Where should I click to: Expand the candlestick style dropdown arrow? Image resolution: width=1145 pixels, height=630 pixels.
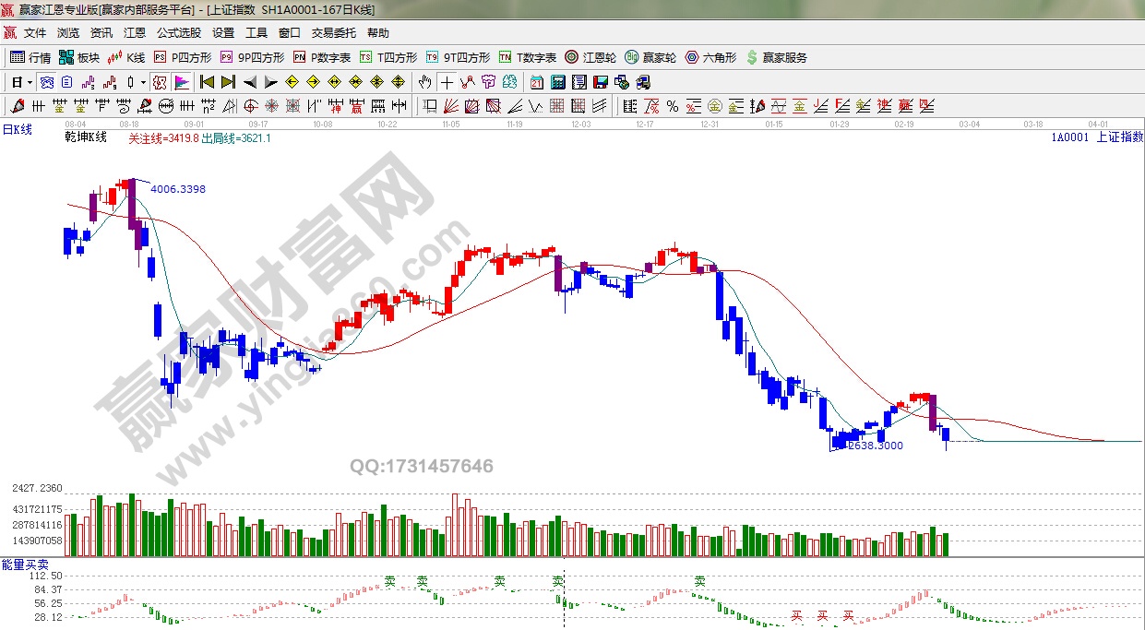click(143, 82)
